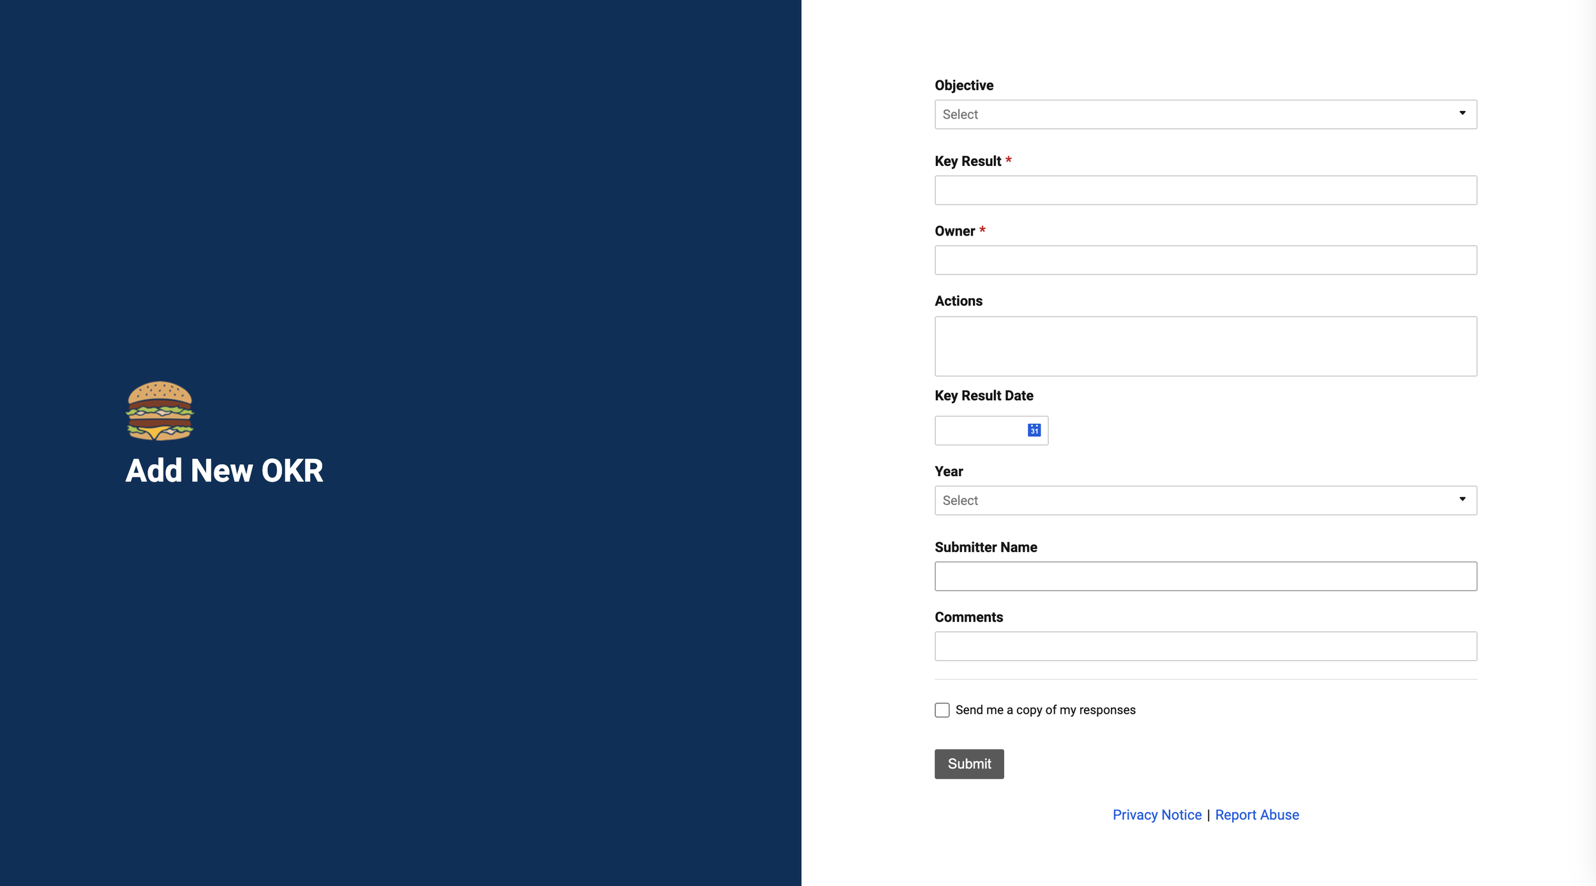Click the Report Abuse link
Viewport: 1596px width, 886px height.
tap(1256, 815)
